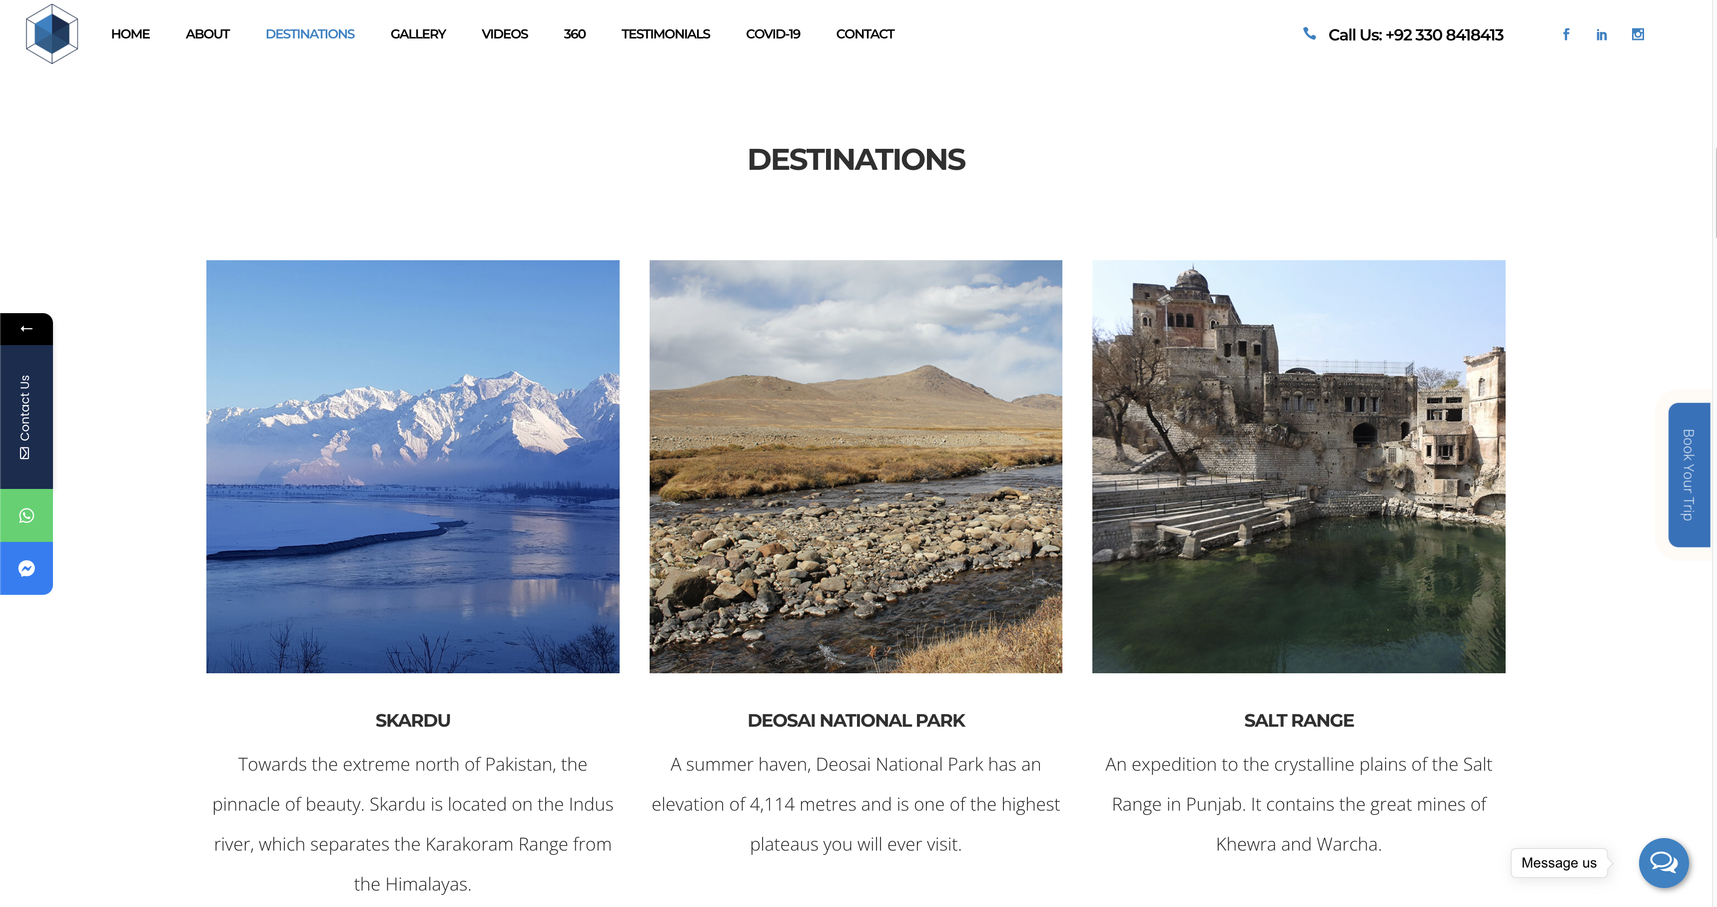Screen dimensions: 1717x907
Task: Open the Book Your Trip side tab
Action: click(x=1689, y=474)
